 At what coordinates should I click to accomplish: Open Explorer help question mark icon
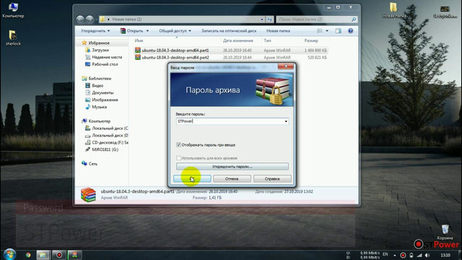(350, 30)
